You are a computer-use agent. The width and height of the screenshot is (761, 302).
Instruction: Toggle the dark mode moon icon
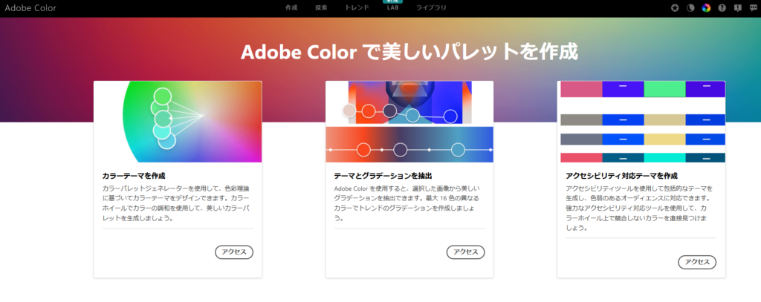pos(690,7)
